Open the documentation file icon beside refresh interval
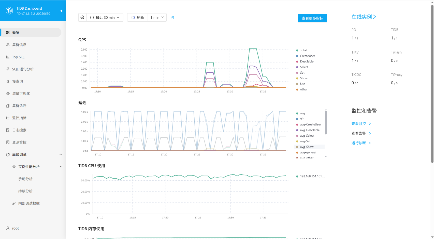Viewport: 434px width, 239px height. pyautogui.click(x=172, y=18)
